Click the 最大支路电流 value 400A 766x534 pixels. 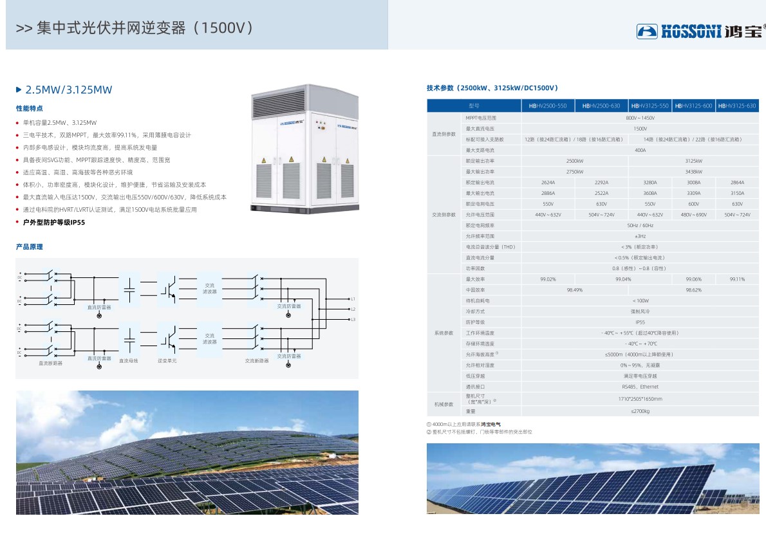click(640, 151)
